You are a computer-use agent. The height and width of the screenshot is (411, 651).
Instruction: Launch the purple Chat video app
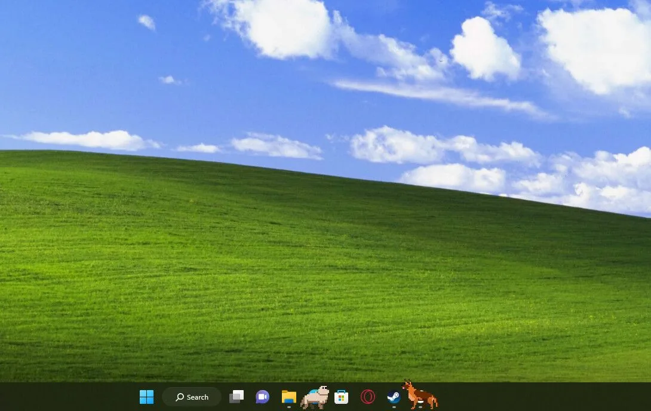[x=262, y=397]
